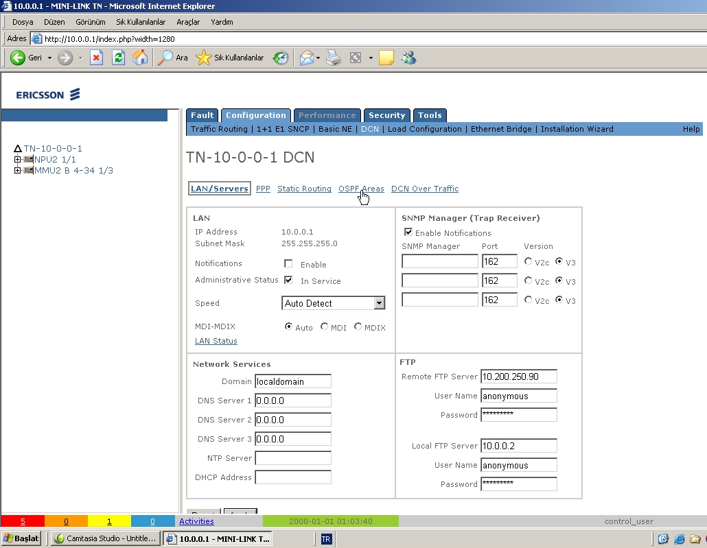Click the yellow alarm counter
Image resolution: width=707 pixels, height=548 pixels.
pos(109,521)
